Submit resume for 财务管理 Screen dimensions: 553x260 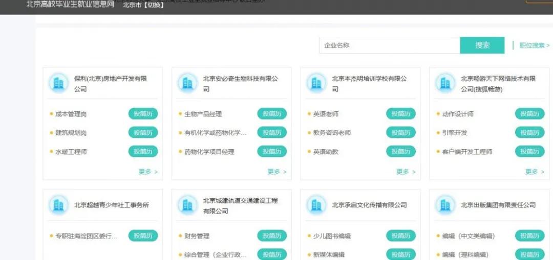[272, 235]
